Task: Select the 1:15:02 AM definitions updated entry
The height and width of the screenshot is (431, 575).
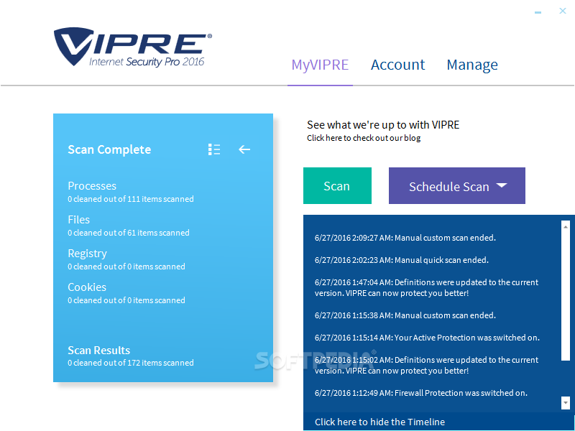Action: [426, 365]
